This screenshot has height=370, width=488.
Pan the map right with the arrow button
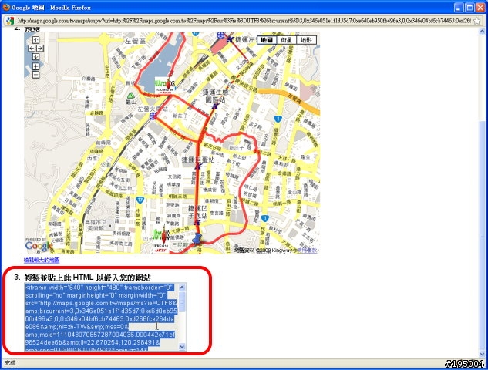40,49
